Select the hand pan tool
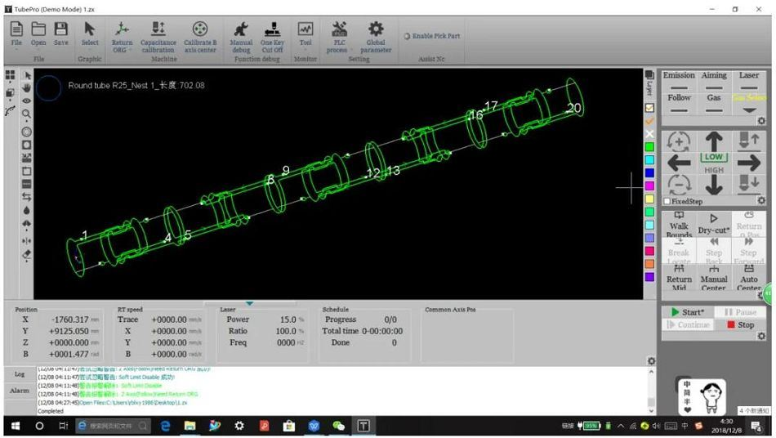This screenshot has height=438, width=776. click(x=27, y=88)
